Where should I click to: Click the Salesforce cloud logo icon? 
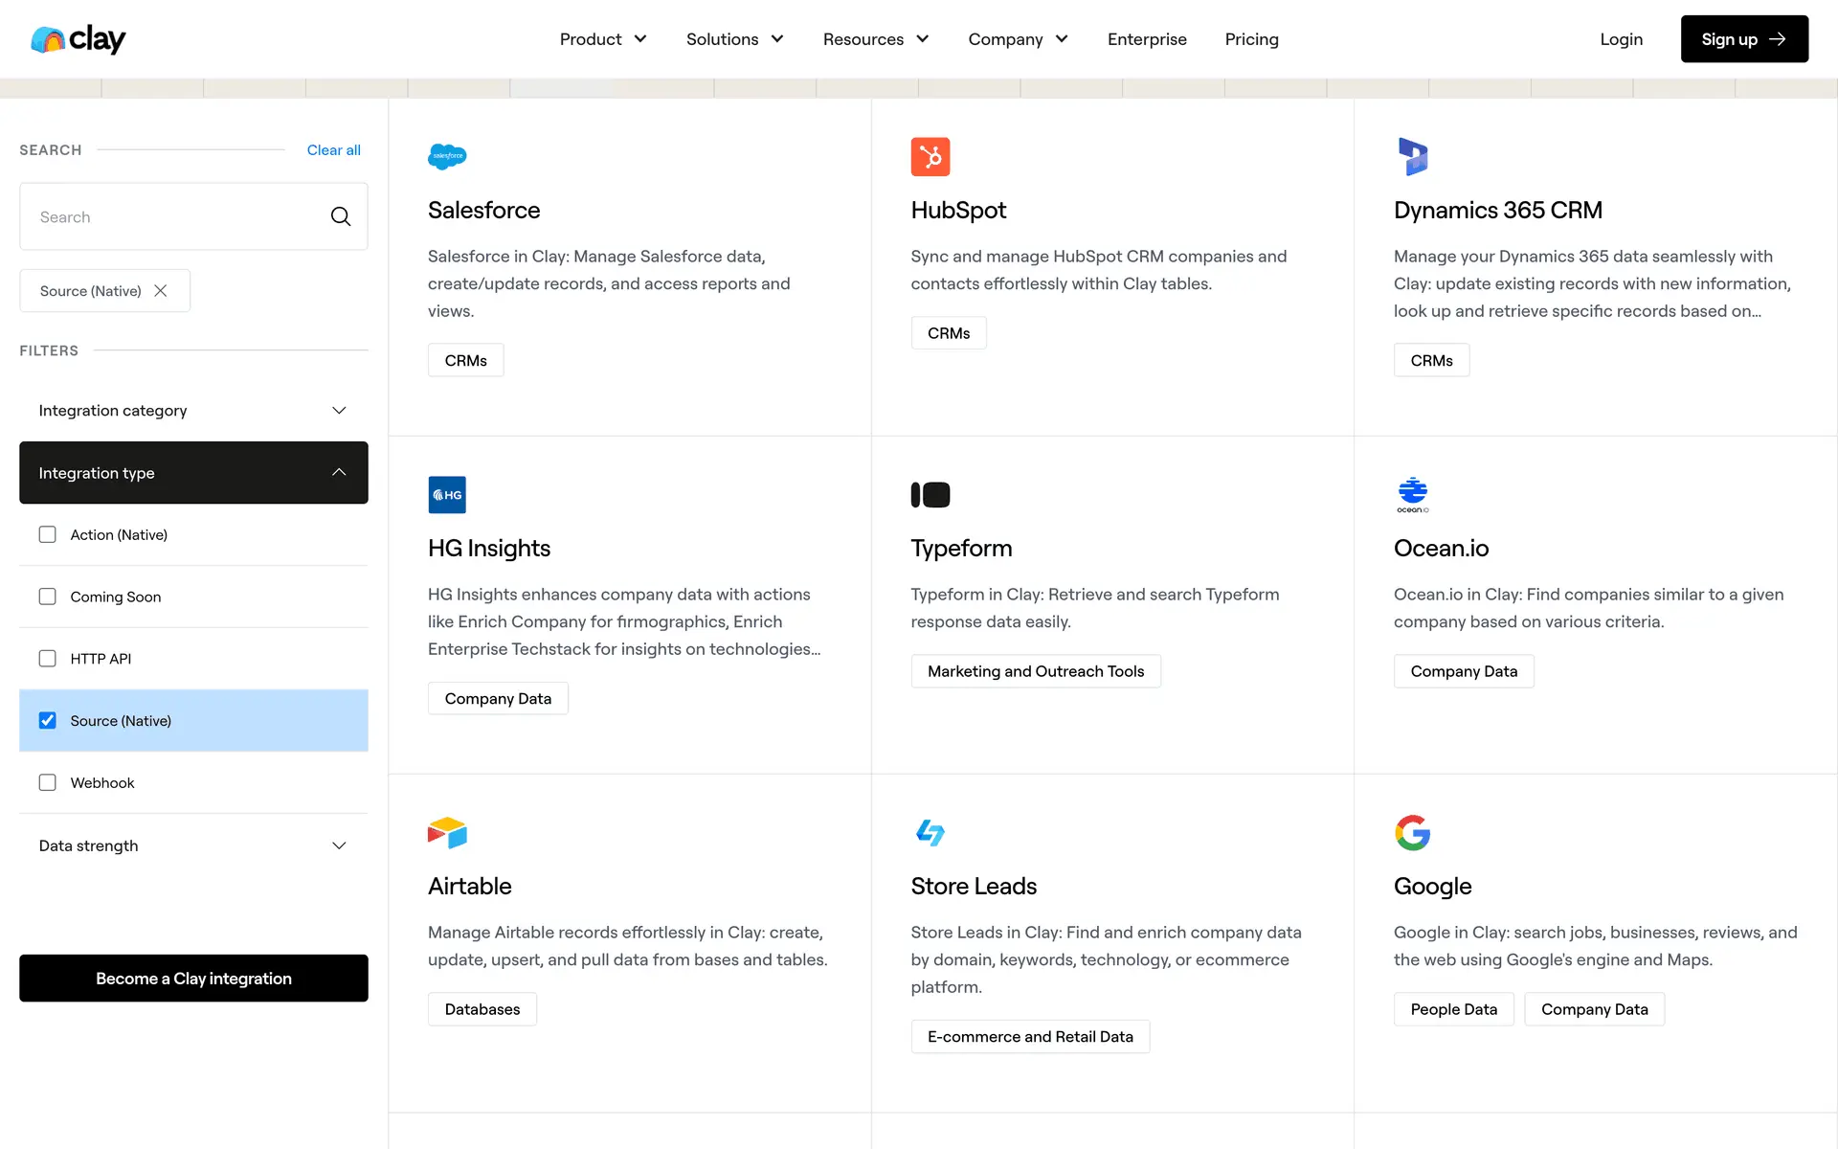[447, 156]
